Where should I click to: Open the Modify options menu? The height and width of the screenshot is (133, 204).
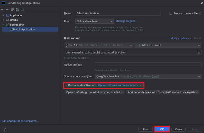181,38
